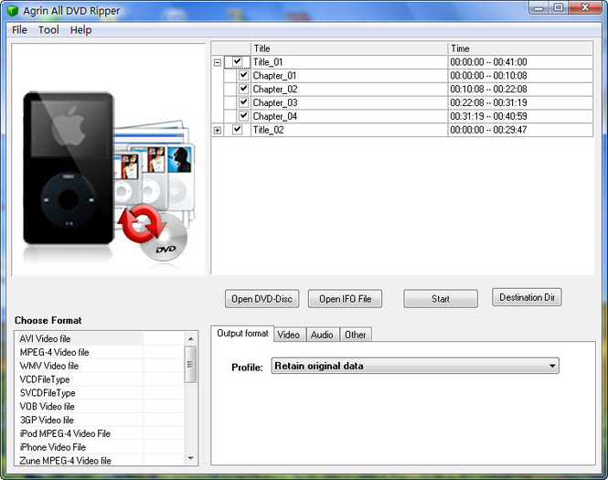Select the Title_01 row label

[268, 62]
